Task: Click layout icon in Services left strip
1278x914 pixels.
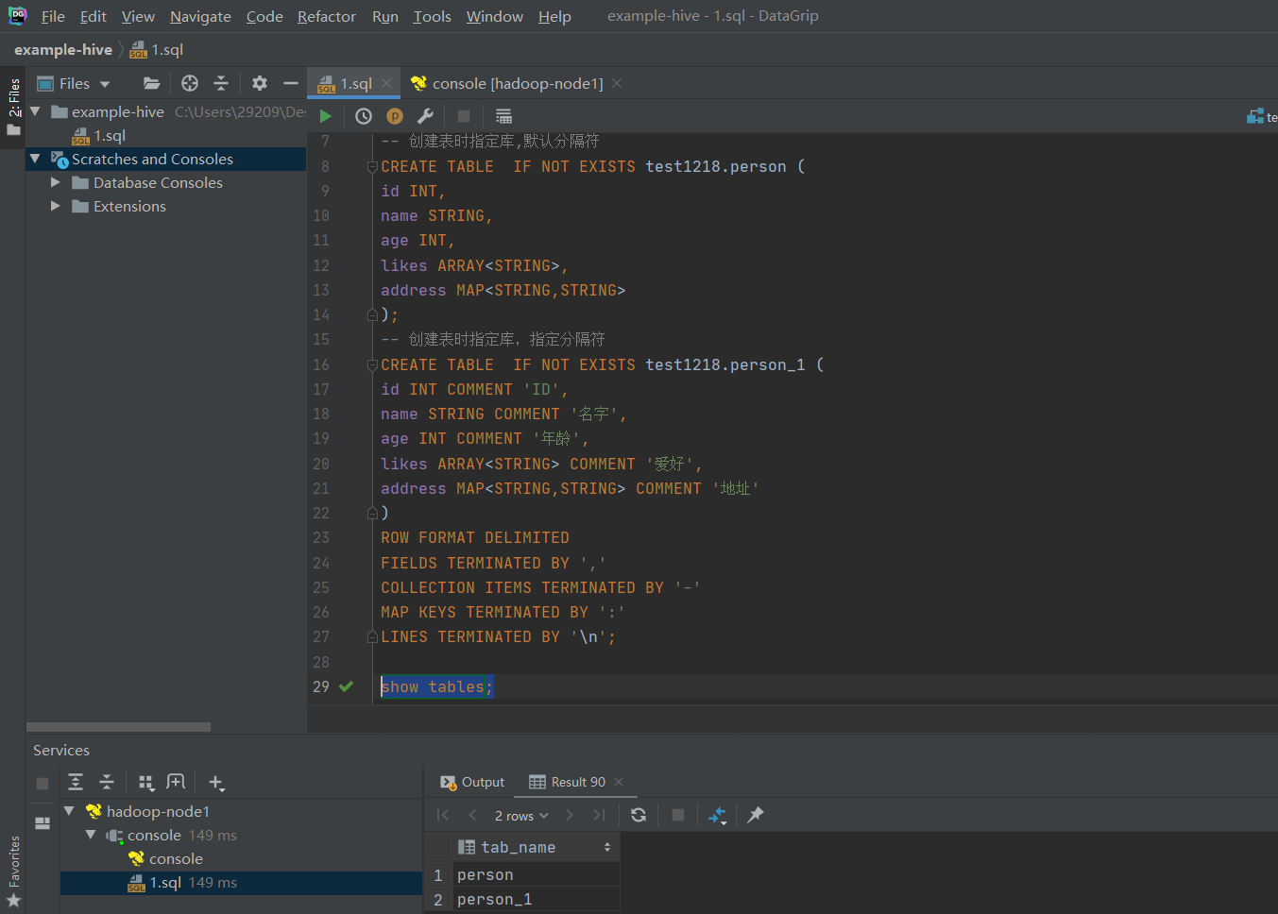Action: [x=43, y=822]
